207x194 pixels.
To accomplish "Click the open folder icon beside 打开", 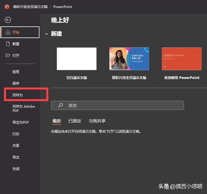I will click(x=8, y=55).
